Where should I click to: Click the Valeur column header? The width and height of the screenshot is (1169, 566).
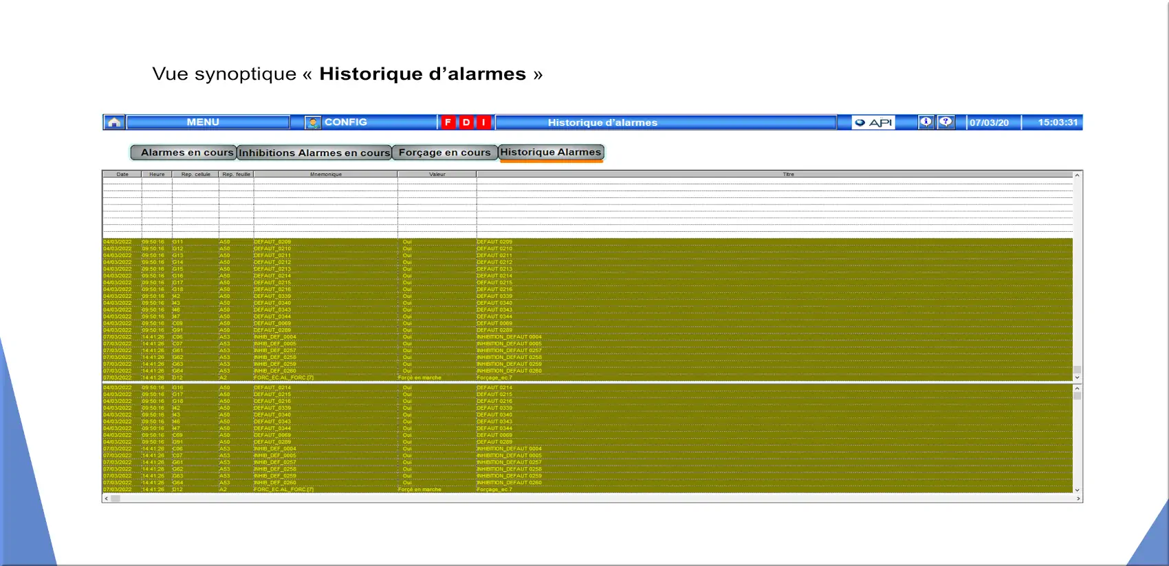[437, 174]
